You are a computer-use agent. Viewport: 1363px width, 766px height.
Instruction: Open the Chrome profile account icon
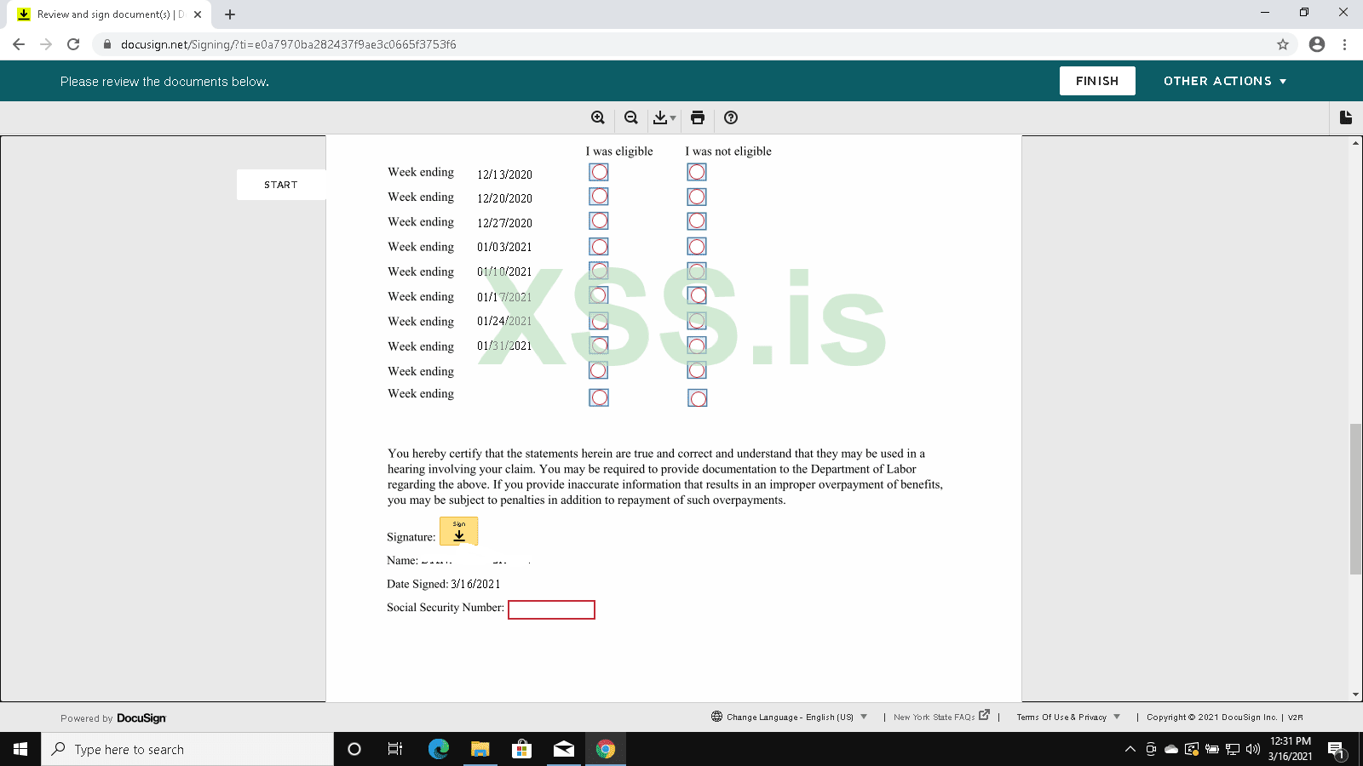[x=1317, y=44]
